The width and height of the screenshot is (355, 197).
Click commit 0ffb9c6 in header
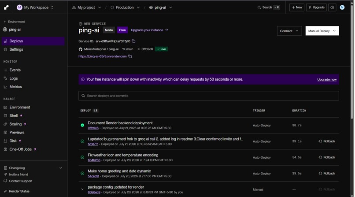point(145,49)
